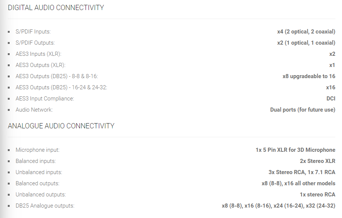The width and height of the screenshot is (342, 218).
Task: Click the Balanced inputs label
Action: (36, 161)
